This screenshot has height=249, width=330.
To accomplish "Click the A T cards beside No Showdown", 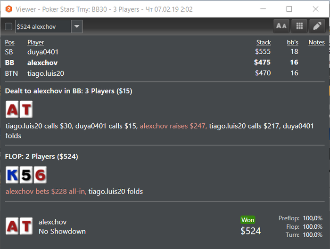I will coord(19,226).
